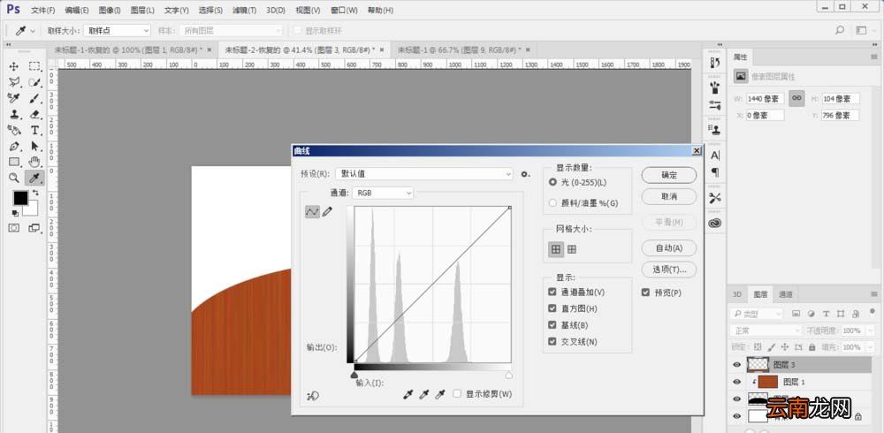This screenshot has width=884, height=433.
Task: Select the Pen tool
Action: coord(14,147)
